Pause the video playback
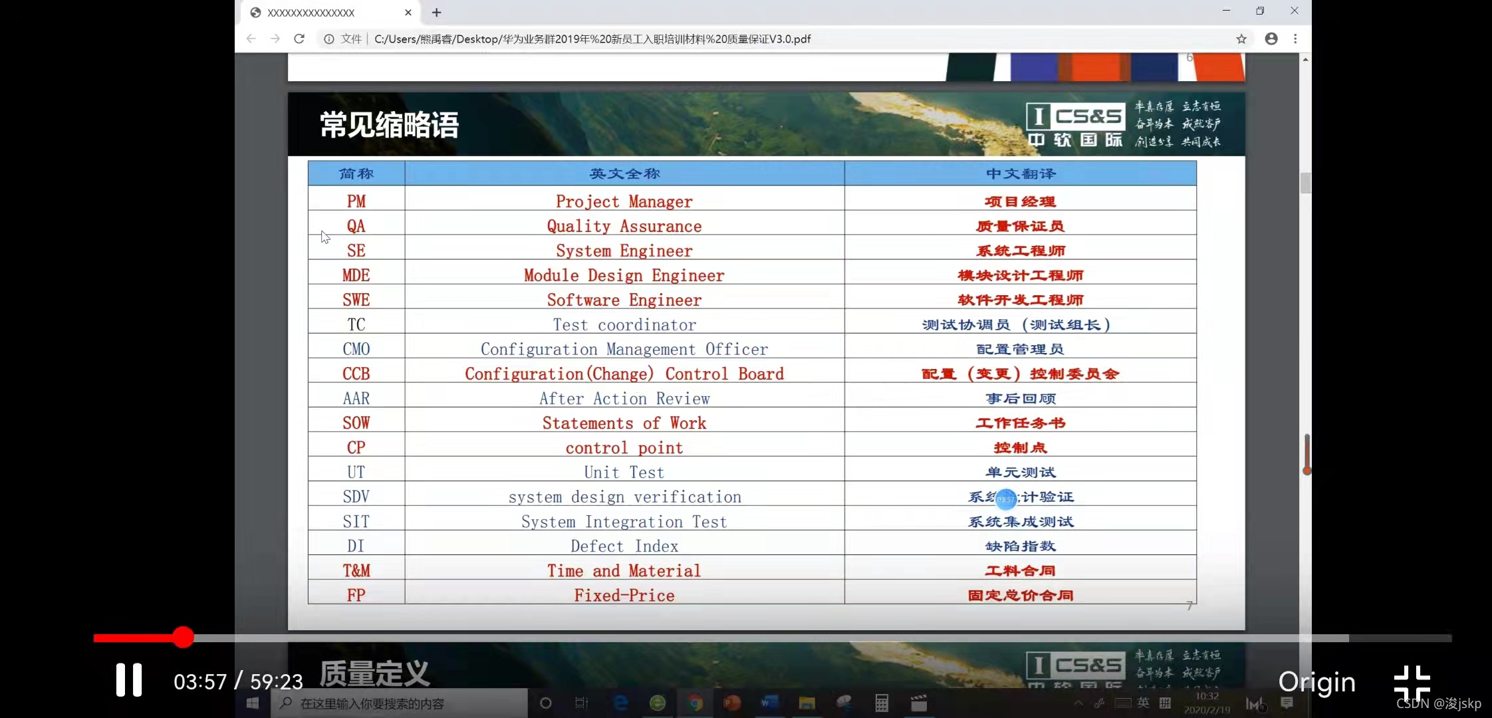Image resolution: width=1492 pixels, height=718 pixels. 129,680
